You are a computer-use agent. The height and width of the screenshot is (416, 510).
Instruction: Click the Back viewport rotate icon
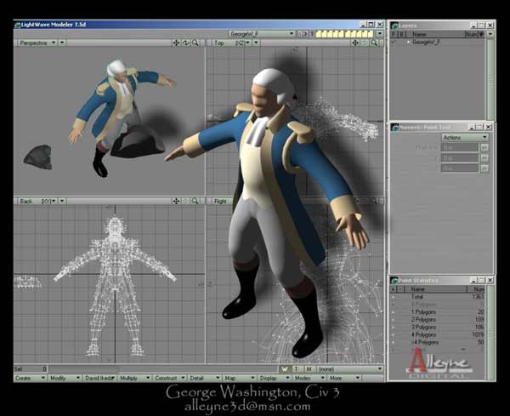pyautogui.click(x=185, y=201)
